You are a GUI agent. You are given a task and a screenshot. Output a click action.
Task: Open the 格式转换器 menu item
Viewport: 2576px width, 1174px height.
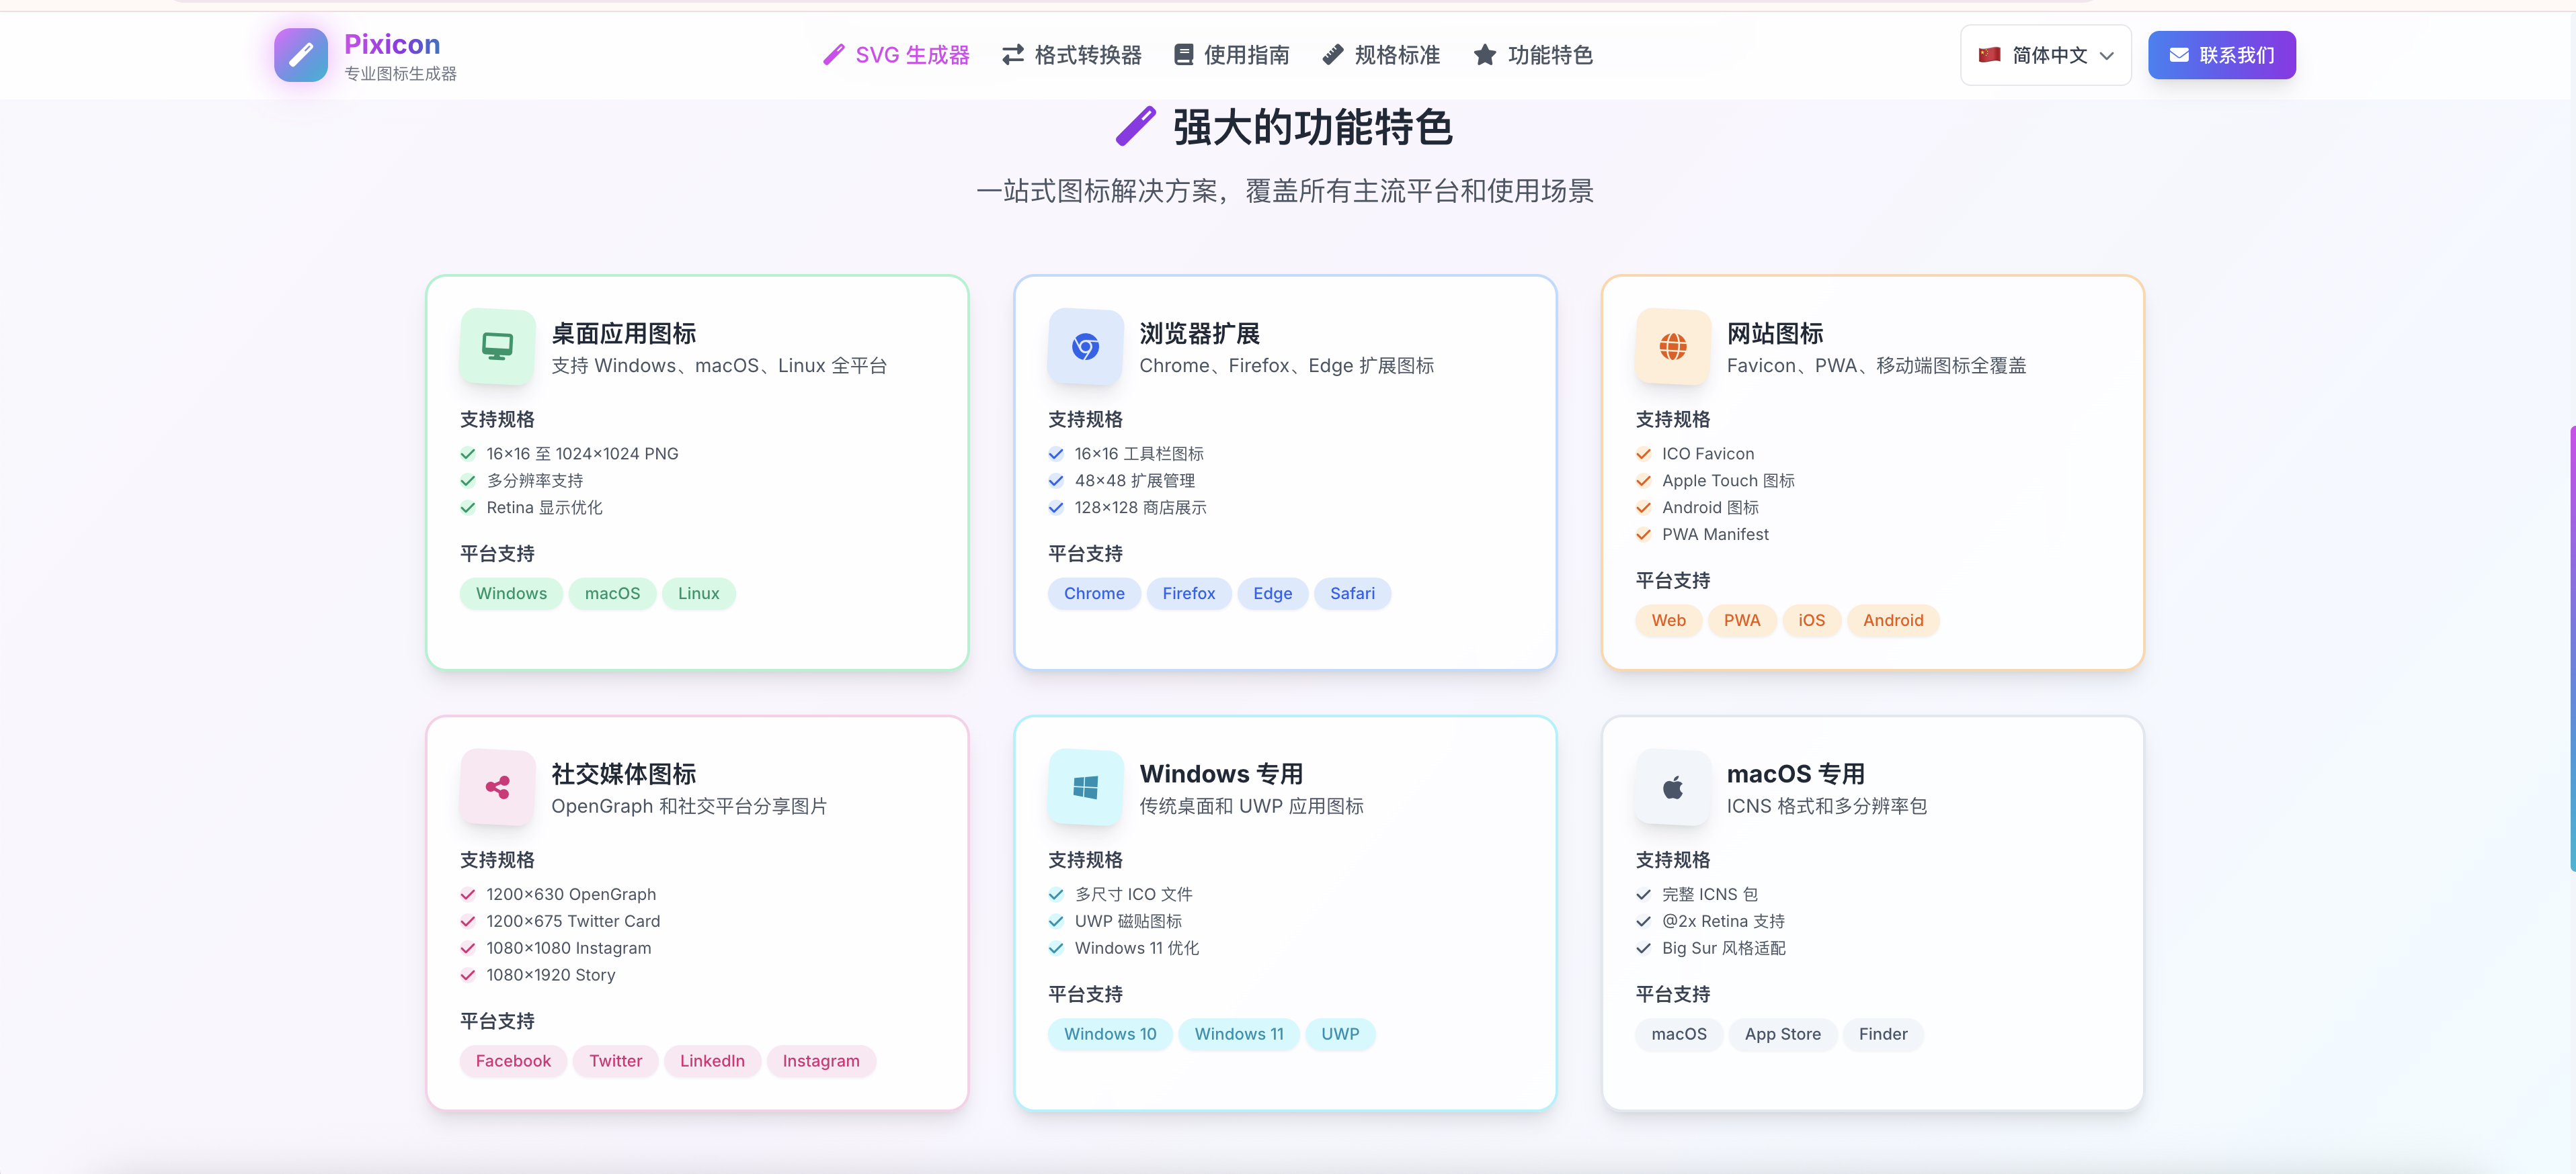point(1072,55)
